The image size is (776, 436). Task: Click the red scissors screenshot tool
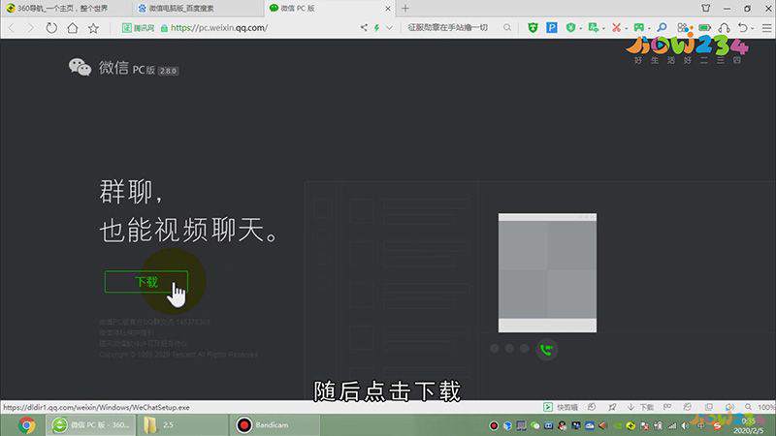(x=616, y=28)
